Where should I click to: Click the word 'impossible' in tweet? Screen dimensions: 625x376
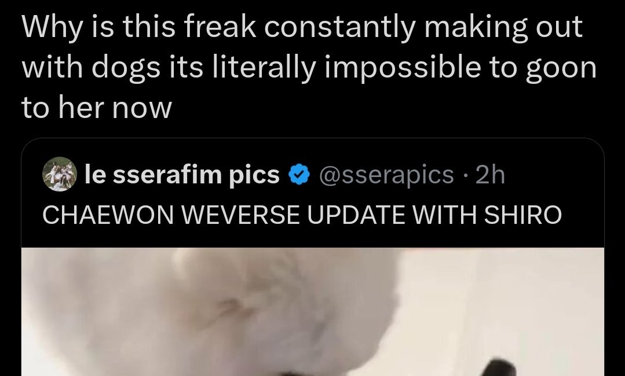[403, 68]
